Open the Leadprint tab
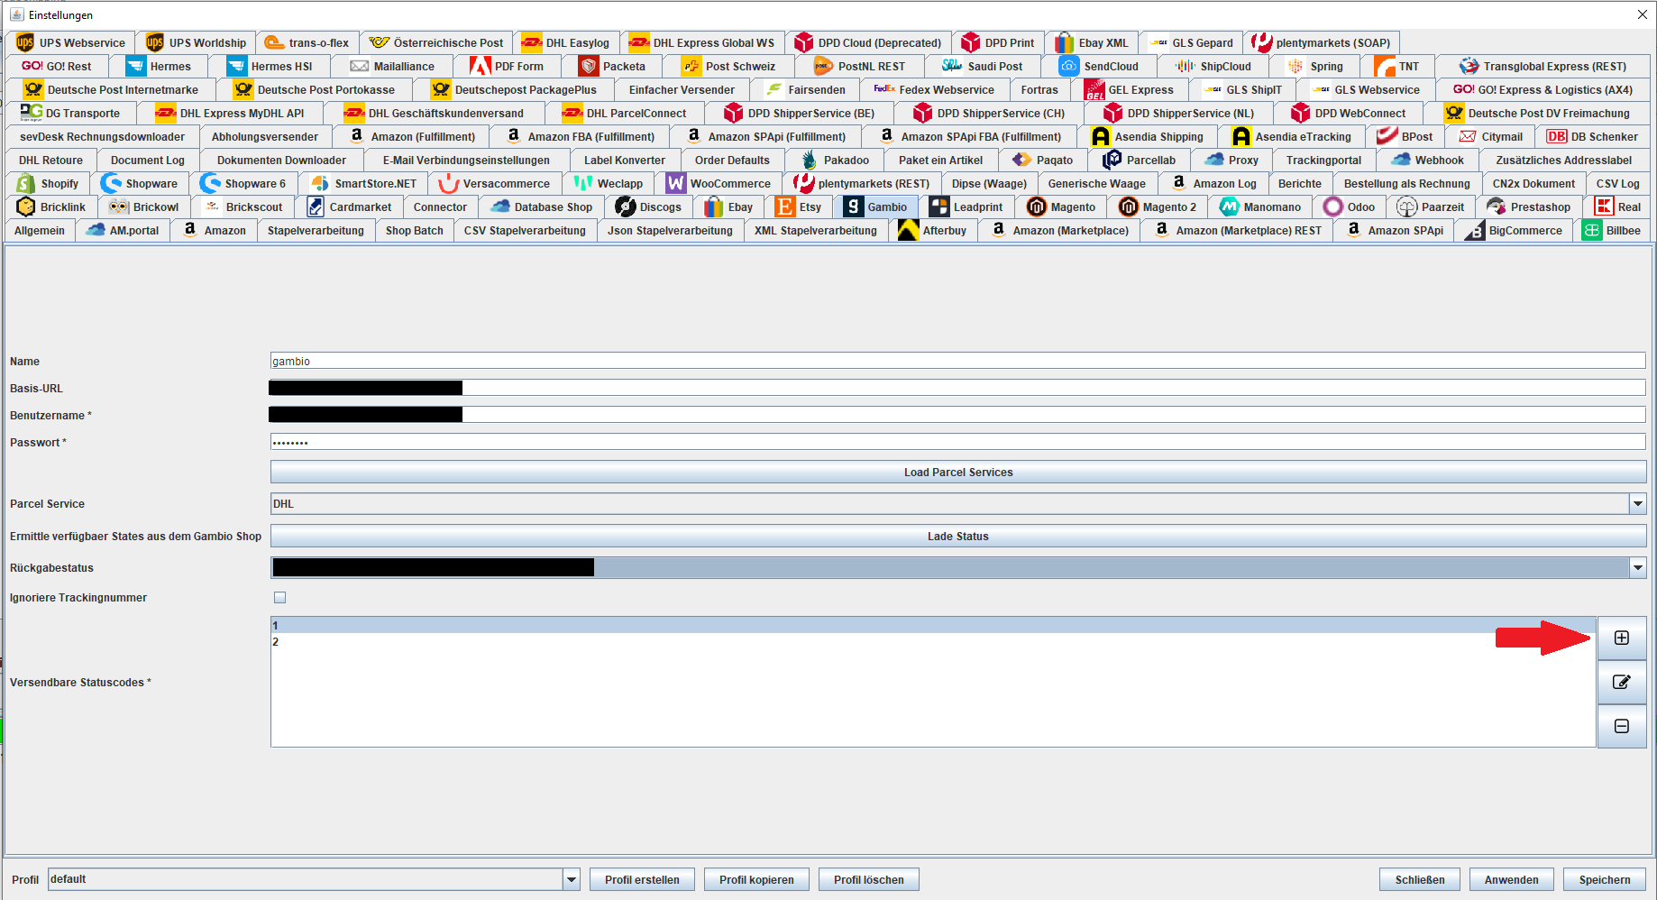1657x900 pixels. [x=966, y=207]
